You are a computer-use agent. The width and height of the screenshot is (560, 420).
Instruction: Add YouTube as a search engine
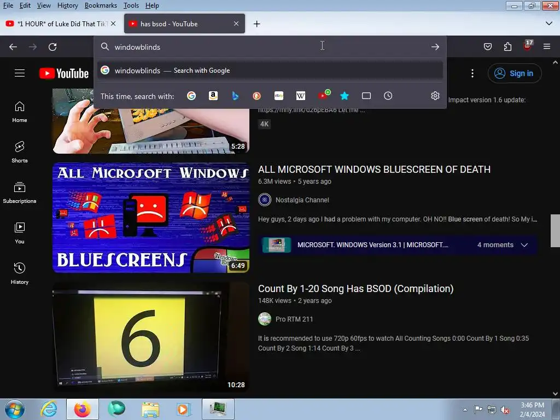point(324,95)
